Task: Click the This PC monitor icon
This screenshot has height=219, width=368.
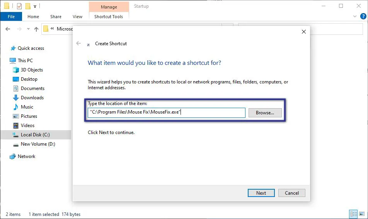Action: point(13,61)
